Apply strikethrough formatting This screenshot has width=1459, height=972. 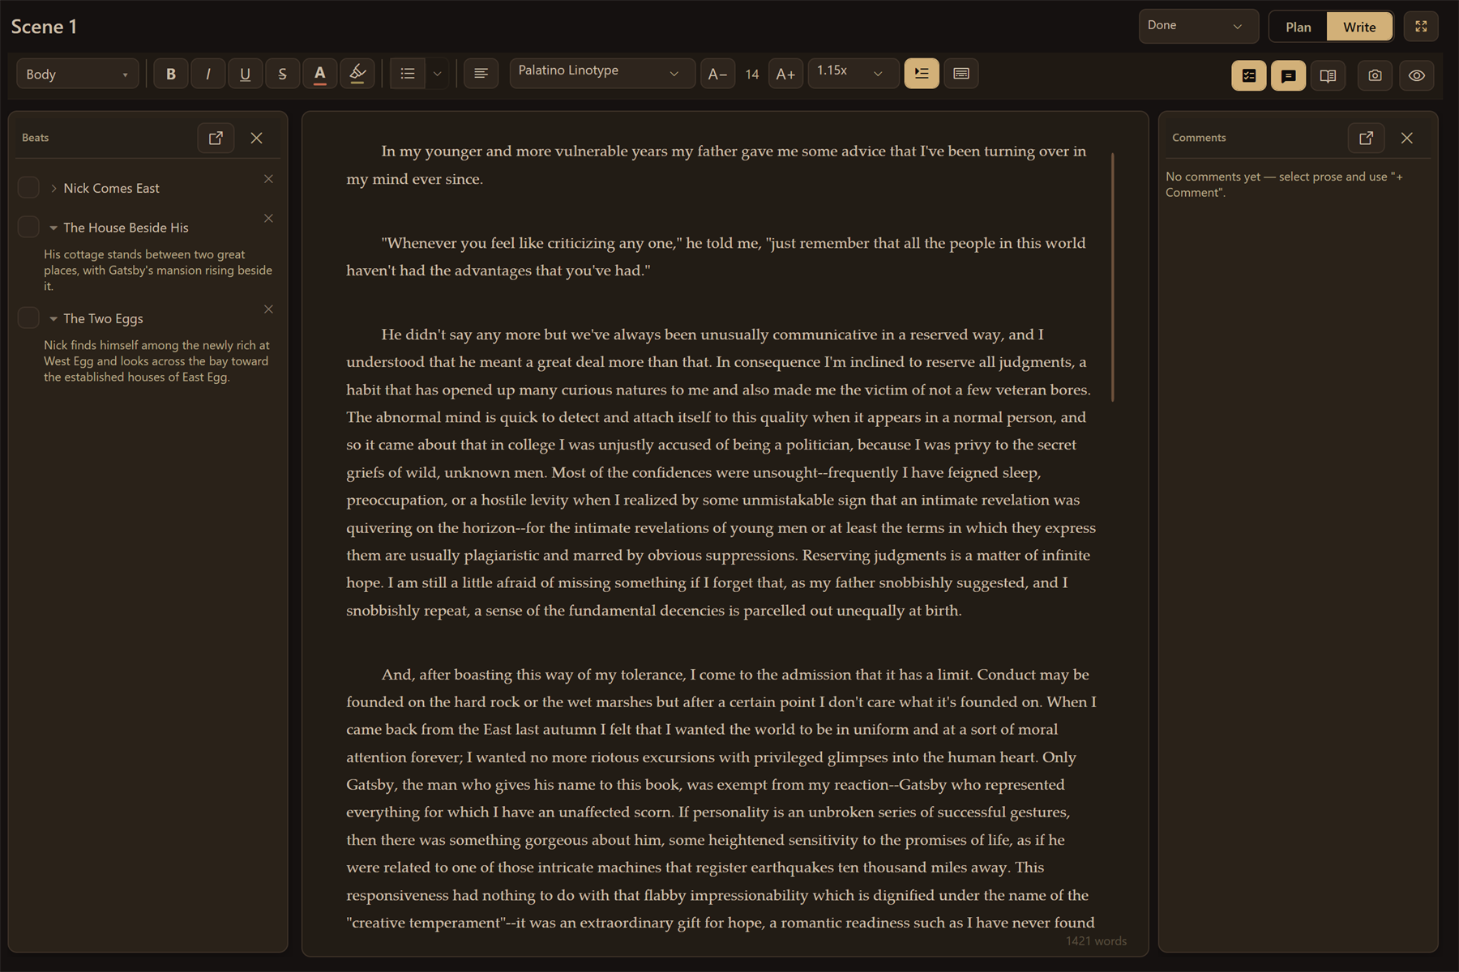tap(282, 74)
